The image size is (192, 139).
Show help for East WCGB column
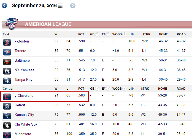[x=124, y=35]
